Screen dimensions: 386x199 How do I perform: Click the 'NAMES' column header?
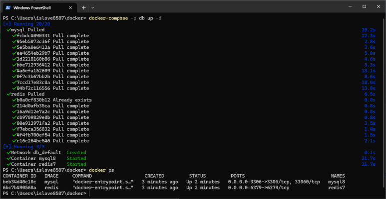[338, 176]
